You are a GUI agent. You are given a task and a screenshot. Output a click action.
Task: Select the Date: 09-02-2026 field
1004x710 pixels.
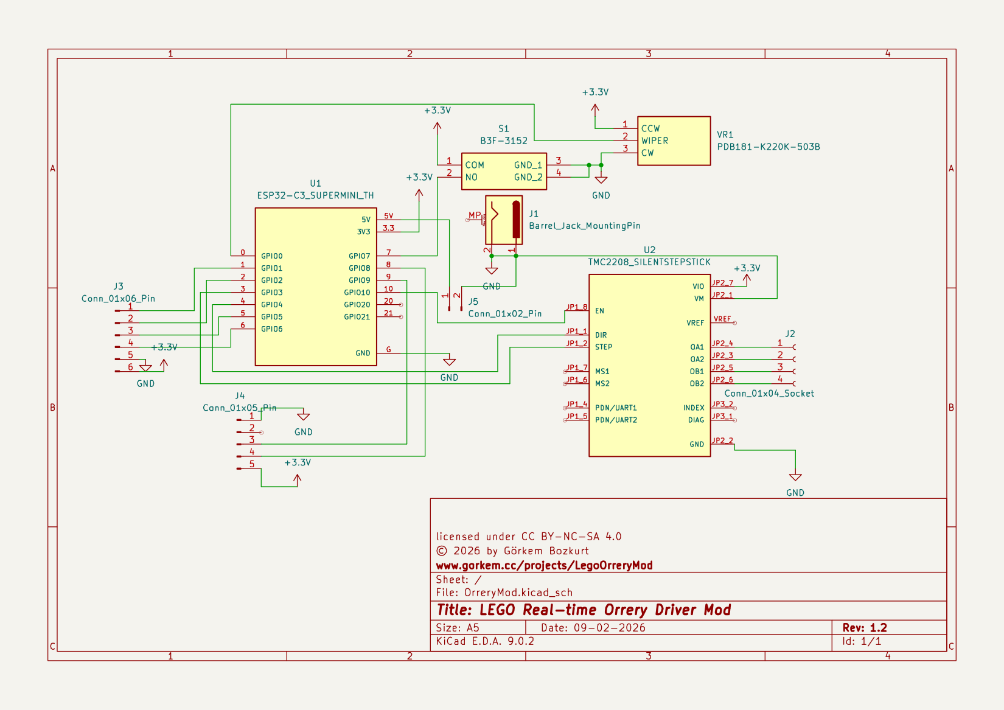[593, 628]
